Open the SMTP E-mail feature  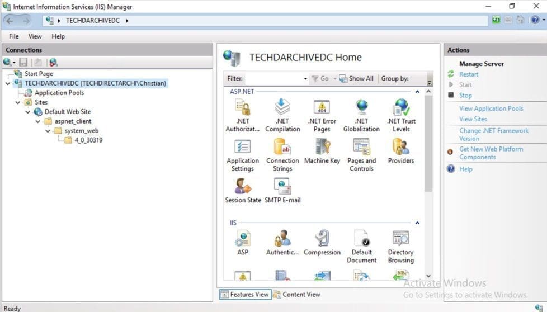tap(282, 191)
